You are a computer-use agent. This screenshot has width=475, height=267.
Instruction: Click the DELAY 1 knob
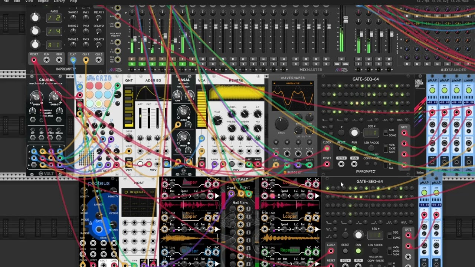pyautogui.click(x=99, y=17)
